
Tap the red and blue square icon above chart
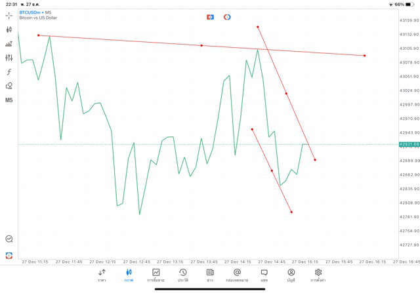210,17
